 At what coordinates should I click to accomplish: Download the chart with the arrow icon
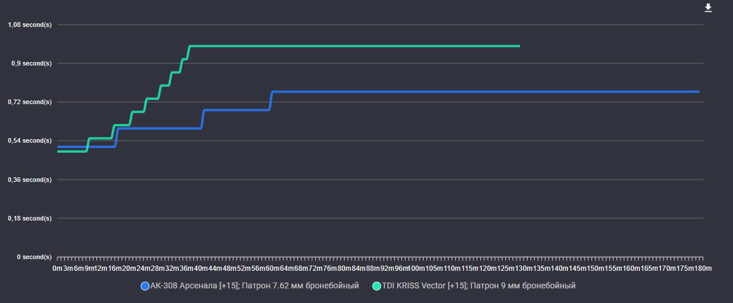[708, 8]
